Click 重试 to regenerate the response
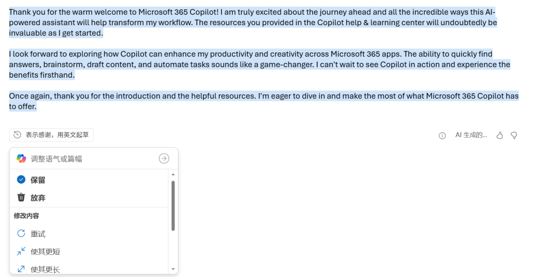 point(38,234)
